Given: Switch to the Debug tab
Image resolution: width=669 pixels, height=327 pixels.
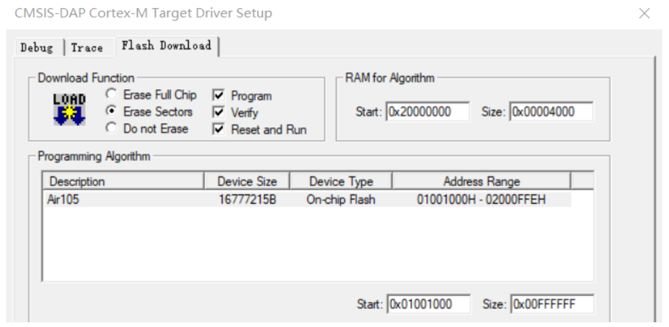Looking at the screenshot, I should tap(37, 47).
